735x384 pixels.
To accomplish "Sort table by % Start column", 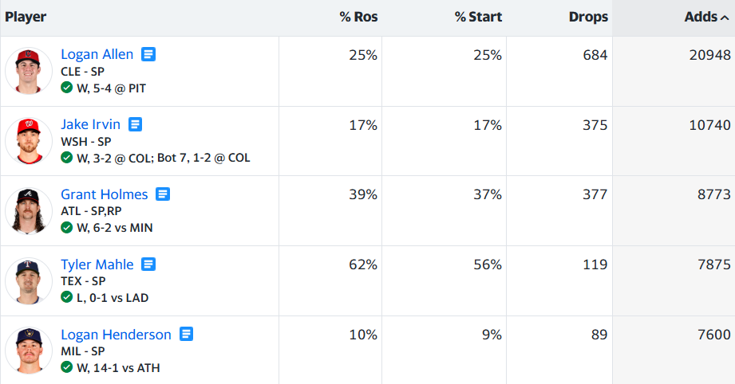I will tap(478, 17).
